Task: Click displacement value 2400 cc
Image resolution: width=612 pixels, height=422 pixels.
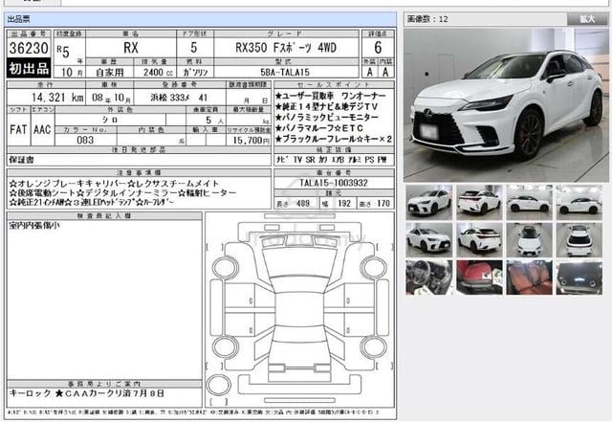Action: pos(158,73)
